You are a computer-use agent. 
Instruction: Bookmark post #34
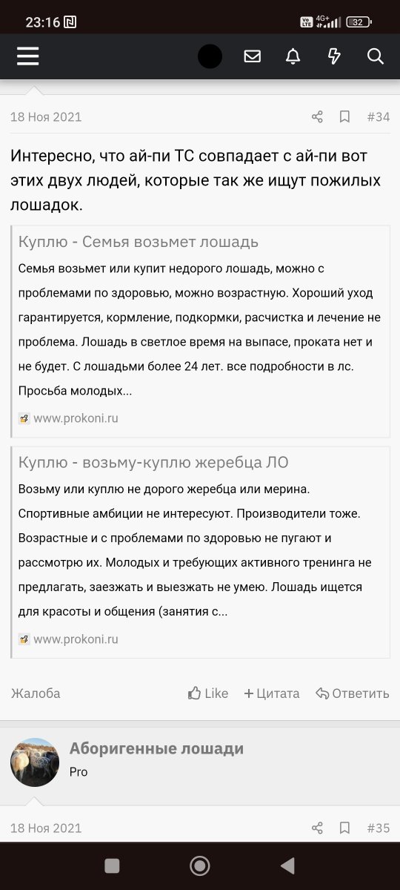tap(345, 116)
